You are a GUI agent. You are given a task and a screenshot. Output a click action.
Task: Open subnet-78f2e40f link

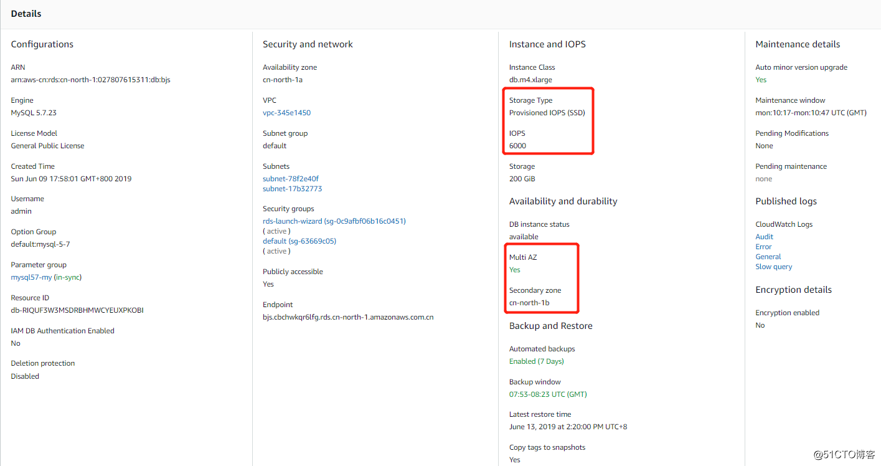(291, 179)
